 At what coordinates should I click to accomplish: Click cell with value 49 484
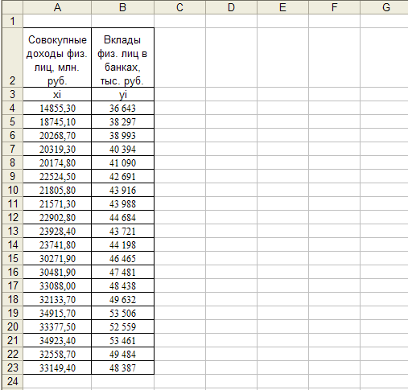coord(122,354)
